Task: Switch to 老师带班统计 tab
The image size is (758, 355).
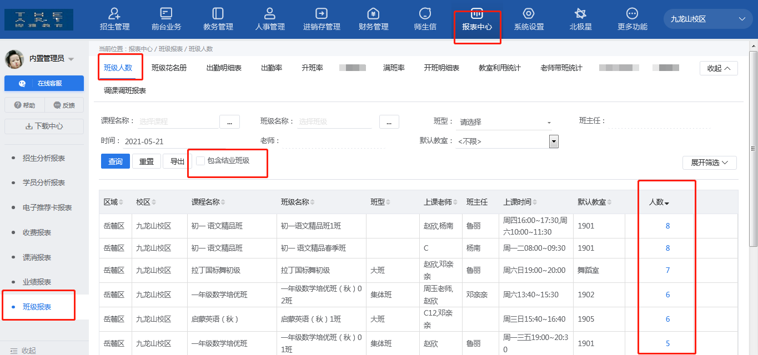Action: coord(561,68)
